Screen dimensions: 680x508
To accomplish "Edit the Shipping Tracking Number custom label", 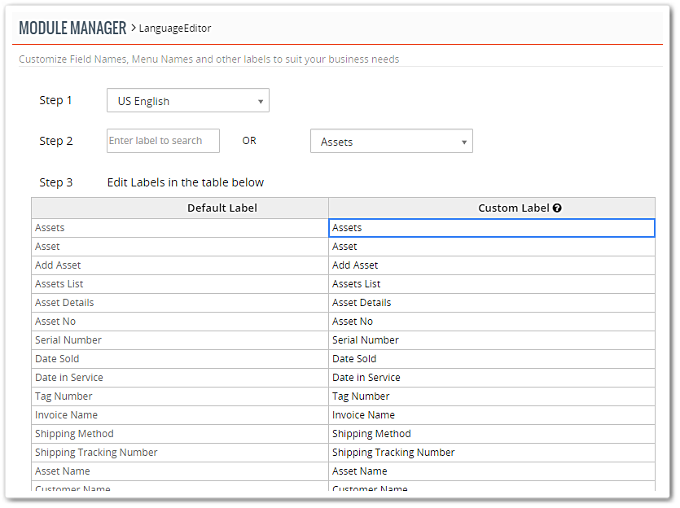I will (x=492, y=452).
